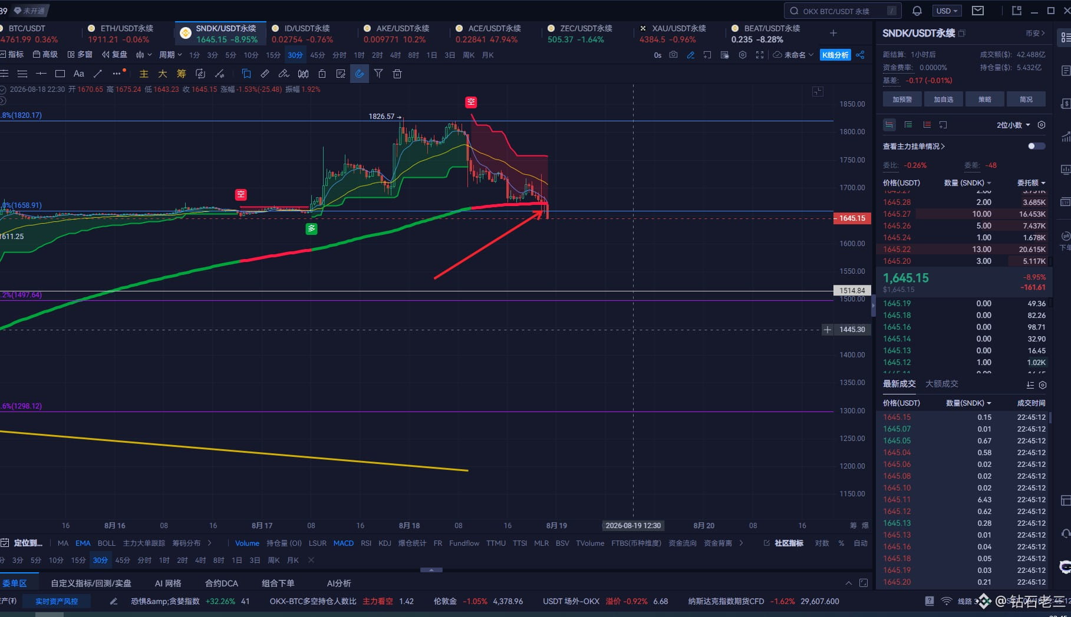The height and width of the screenshot is (617, 1071).
Task: Click the 加自选 button
Action: pyautogui.click(x=943, y=99)
